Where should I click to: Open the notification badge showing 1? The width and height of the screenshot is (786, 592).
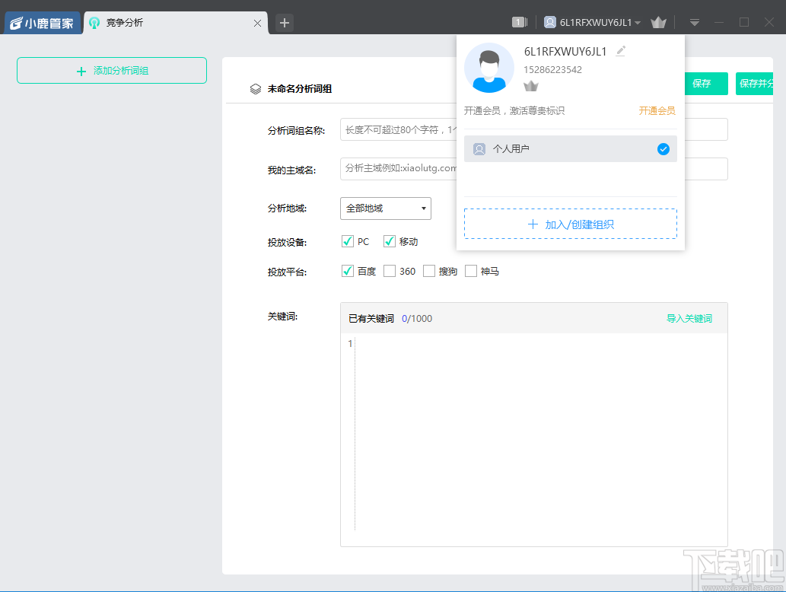519,22
